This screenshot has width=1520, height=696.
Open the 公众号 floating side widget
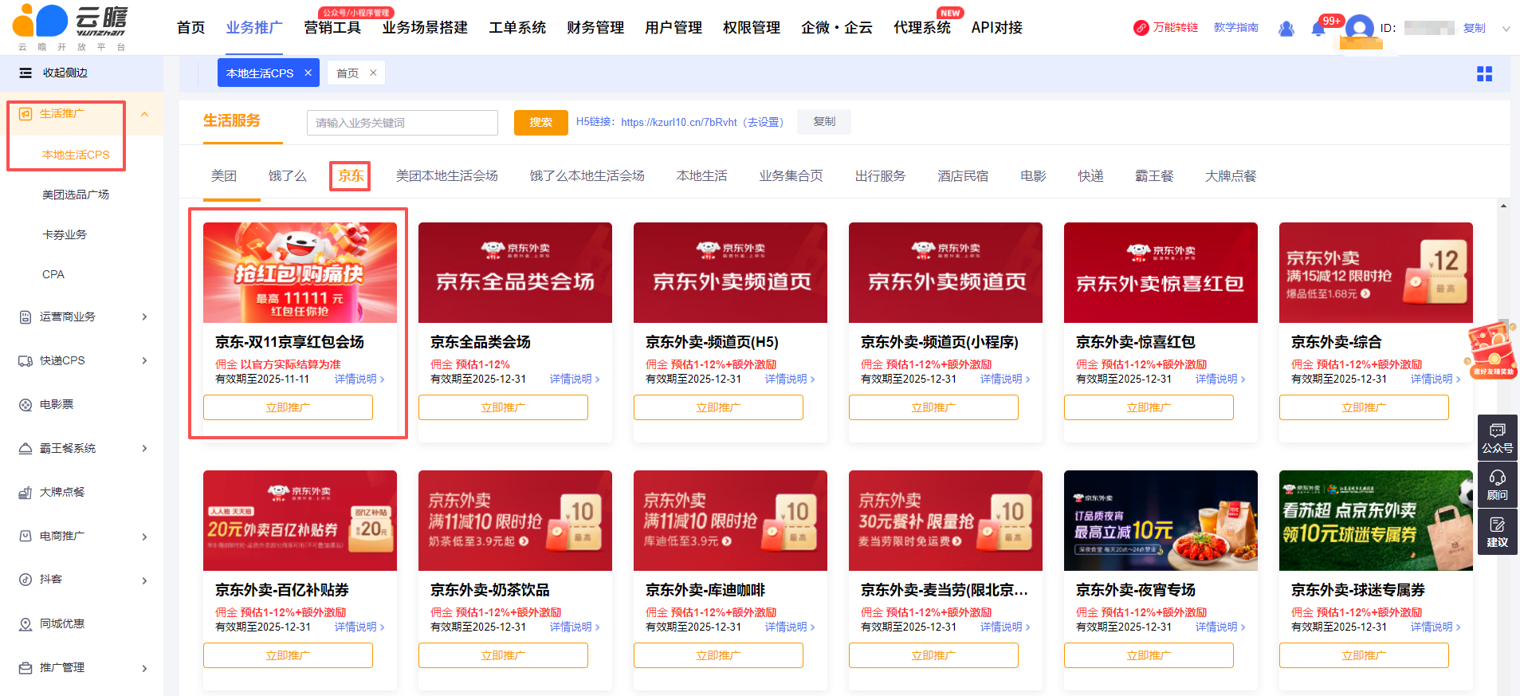[x=1497, y=438]
